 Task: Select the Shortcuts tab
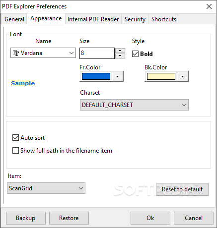pos(164,19)
